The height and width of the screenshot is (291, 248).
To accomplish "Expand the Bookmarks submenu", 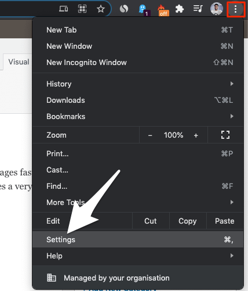I will coord(138,117).
